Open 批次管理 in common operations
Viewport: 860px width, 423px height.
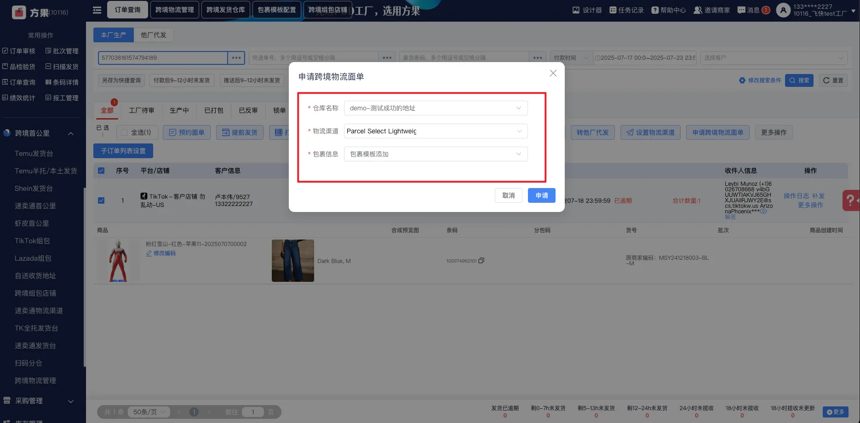coord(62,51)
